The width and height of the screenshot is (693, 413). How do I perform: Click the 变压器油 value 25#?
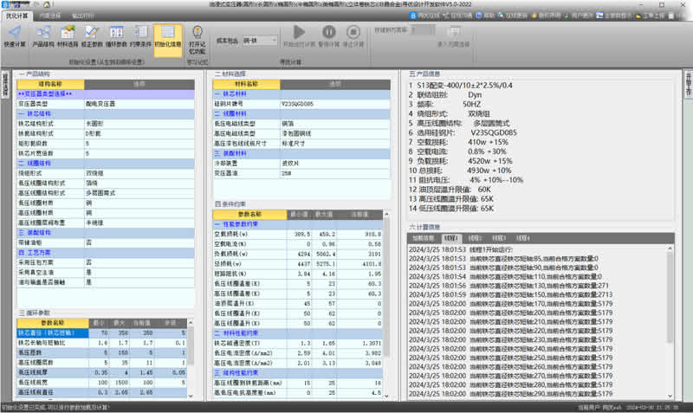tap(335, 173)
